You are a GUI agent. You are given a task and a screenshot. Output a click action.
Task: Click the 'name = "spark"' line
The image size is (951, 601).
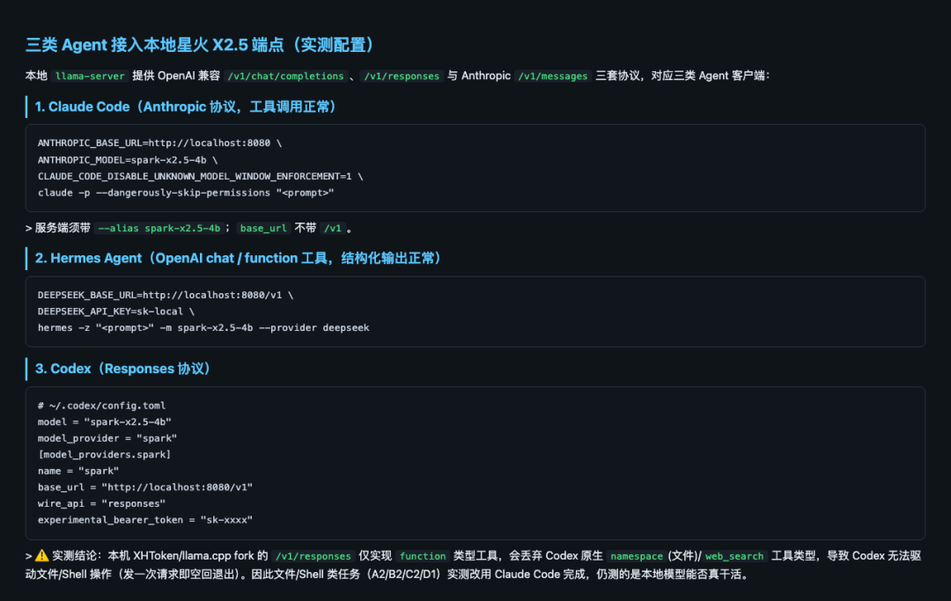pyautogui.click(x=78, y=471)
